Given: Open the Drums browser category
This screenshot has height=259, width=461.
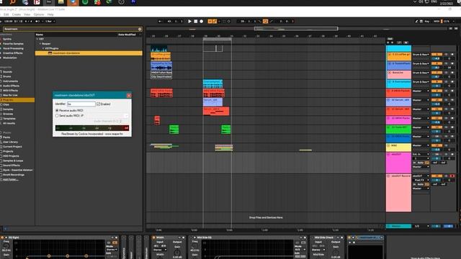Looking at the screenshot, I should [x=6, y=76].
